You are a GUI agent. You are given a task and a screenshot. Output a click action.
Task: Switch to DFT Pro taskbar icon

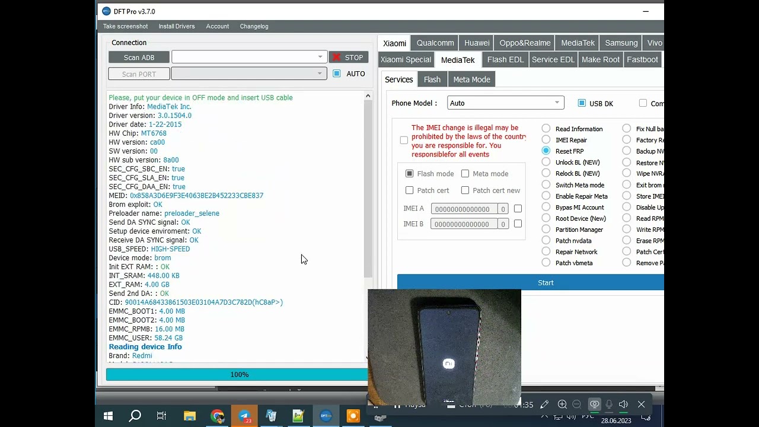[326, 416]
